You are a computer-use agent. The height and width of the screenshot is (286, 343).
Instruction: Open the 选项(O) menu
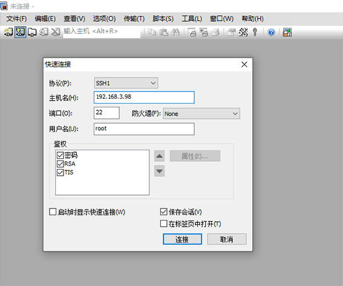click(x=104, y=19)
